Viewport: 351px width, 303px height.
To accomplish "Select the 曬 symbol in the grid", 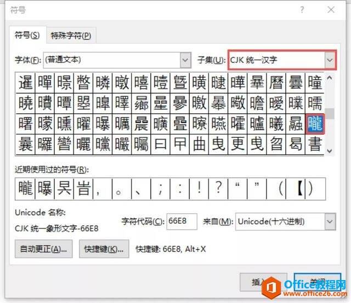I will 83,144.
